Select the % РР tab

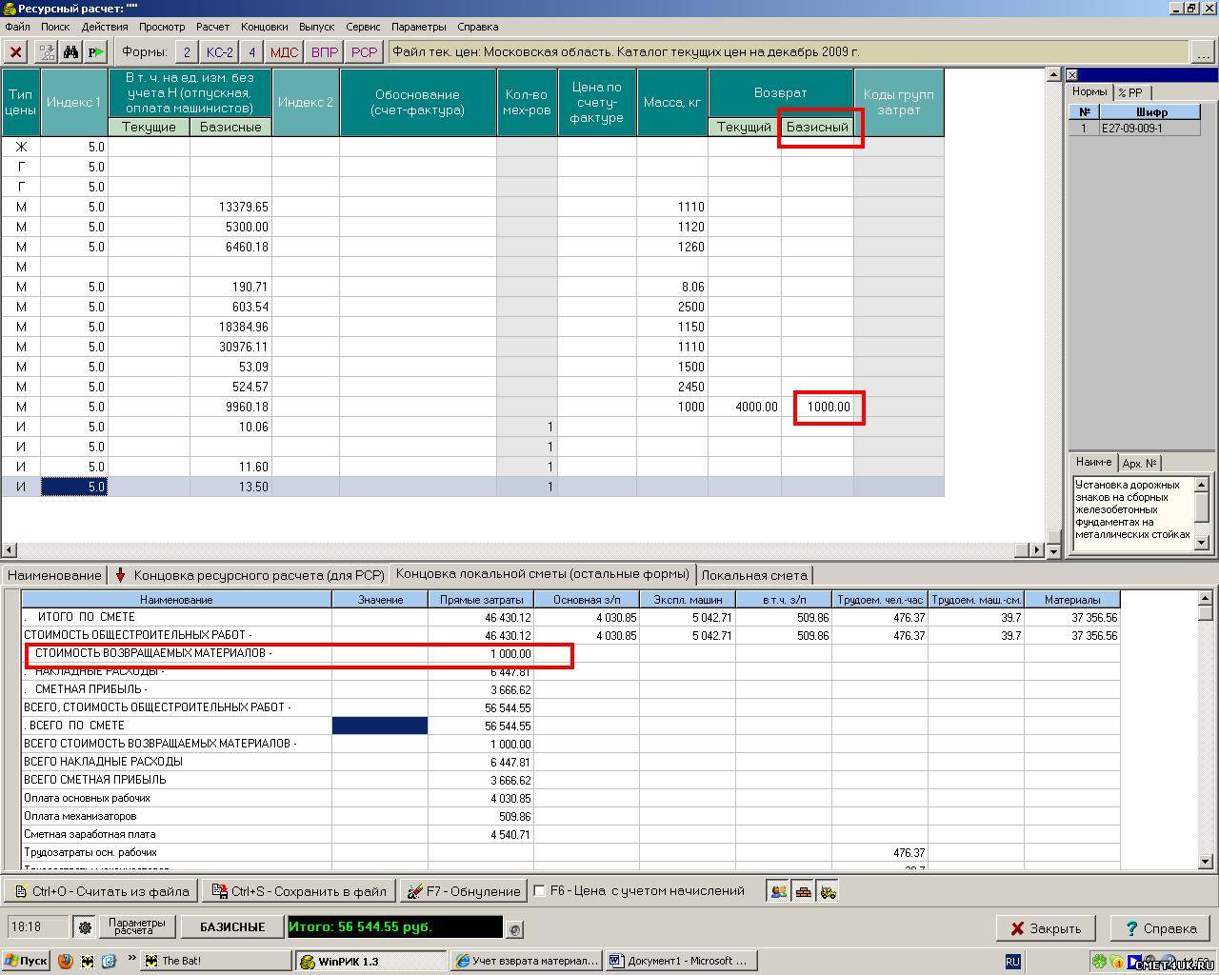[1131, 92]
